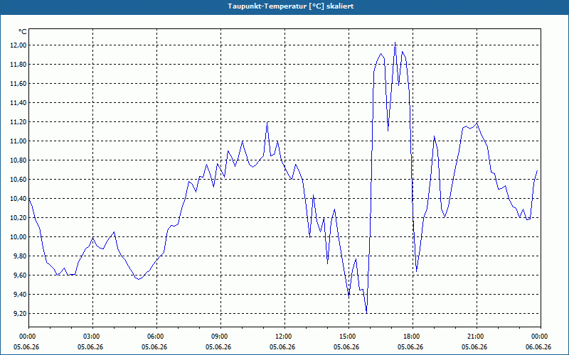Click the 11,20 y-axis label
The image size is (569, 355).
click(x=18, y=122)
